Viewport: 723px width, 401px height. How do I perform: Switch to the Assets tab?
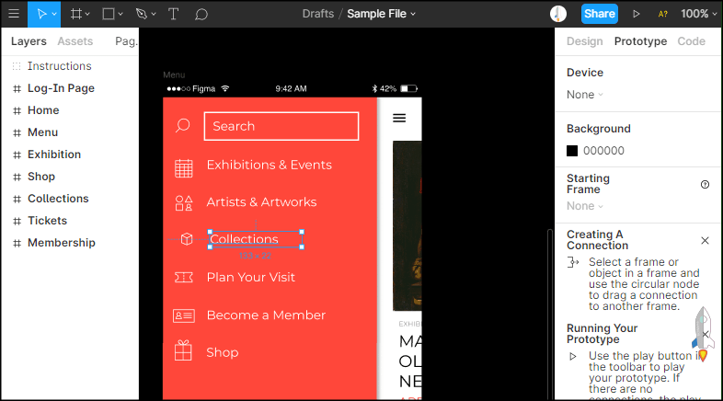click(x=75, y=41)
